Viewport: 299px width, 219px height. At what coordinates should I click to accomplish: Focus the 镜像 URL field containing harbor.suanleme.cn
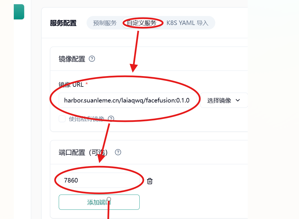pos(128,100)
